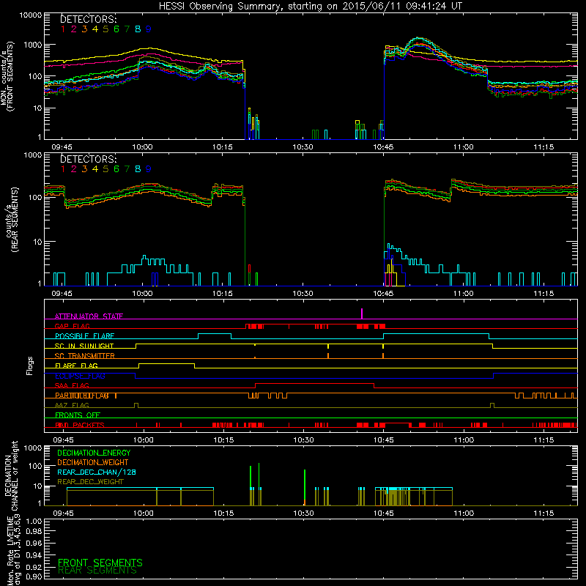Click the SC_TRANSMITTER flag label
Screen dimensions: 586x586
point(84,356)
